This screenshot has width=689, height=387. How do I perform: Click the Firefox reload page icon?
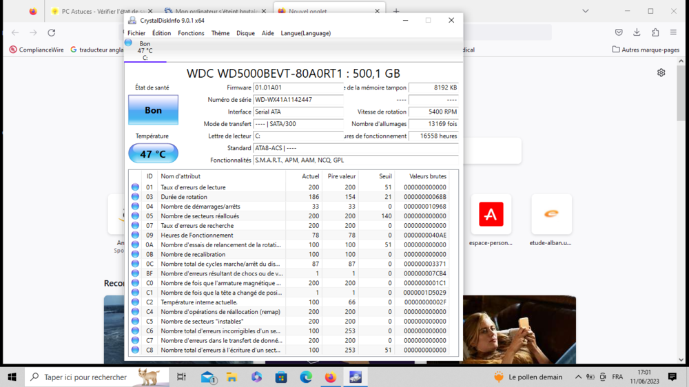(x=51, y=32)
